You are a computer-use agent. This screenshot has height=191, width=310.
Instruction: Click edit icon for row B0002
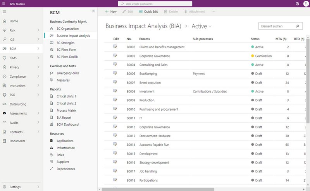(115, 47)
